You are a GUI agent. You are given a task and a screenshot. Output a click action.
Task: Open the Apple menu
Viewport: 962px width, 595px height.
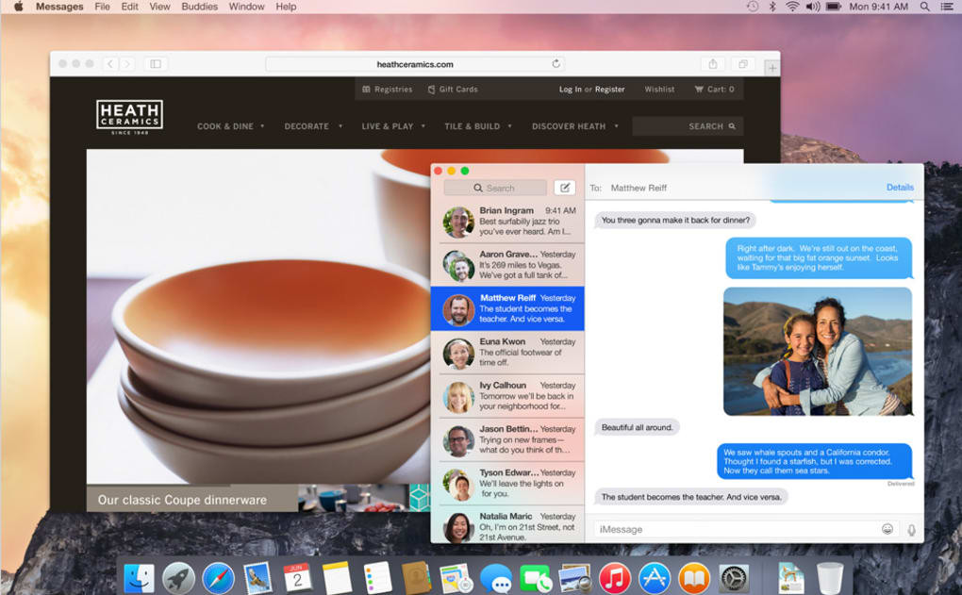tap(19, 7)
